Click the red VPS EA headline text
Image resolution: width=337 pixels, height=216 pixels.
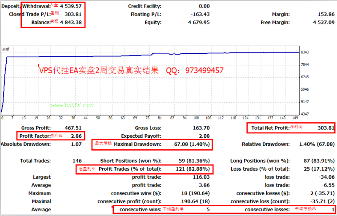(99, 71)
